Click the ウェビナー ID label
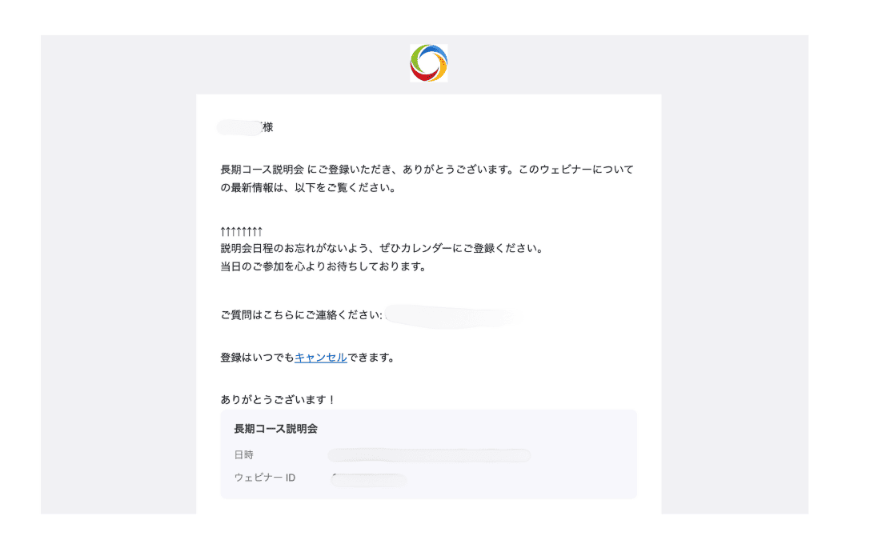The image size is (874, 552). click(264, 478)
